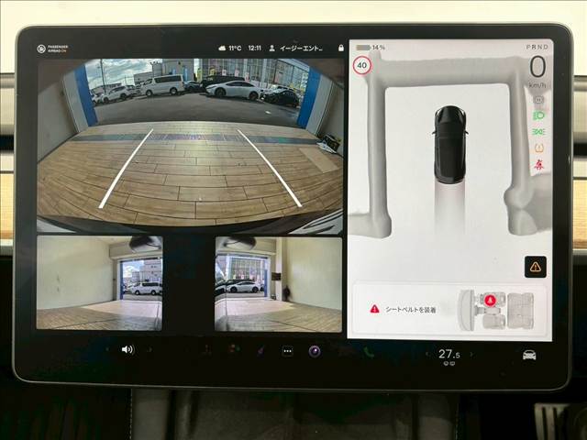Select the main rear camera view
Screen dimensions: 587x440
coord(190,146)
